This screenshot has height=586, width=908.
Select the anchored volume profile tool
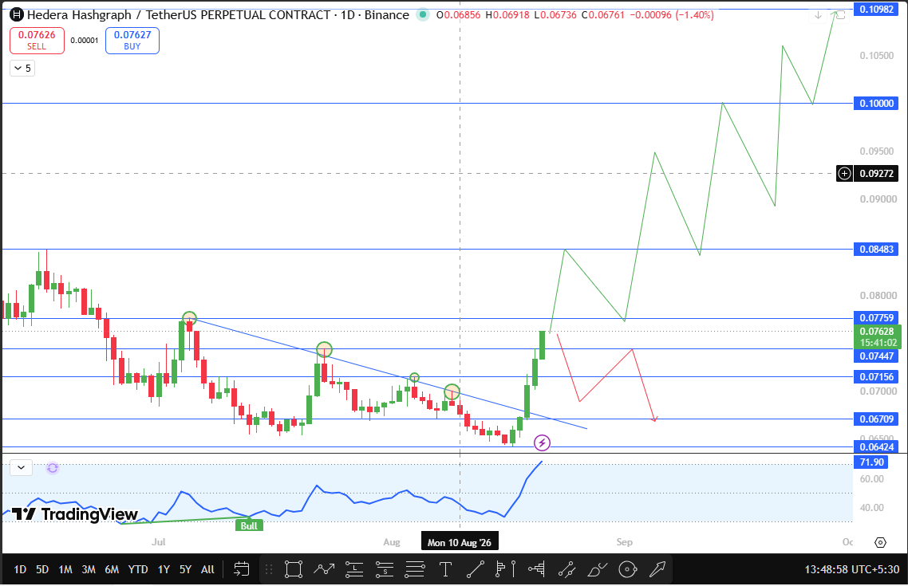(x=536, y=569)
